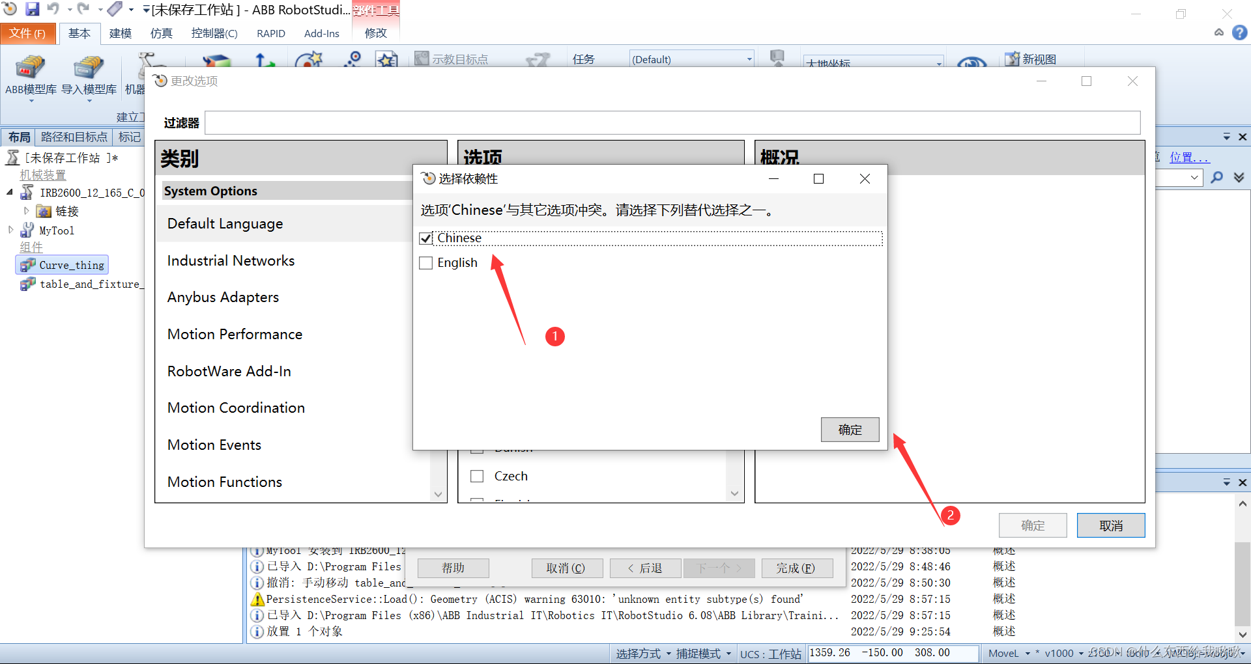Close the upper right docked panel with X
Image resolution: width=1251 pixels, height=664 pixels.
[1243, 137]
